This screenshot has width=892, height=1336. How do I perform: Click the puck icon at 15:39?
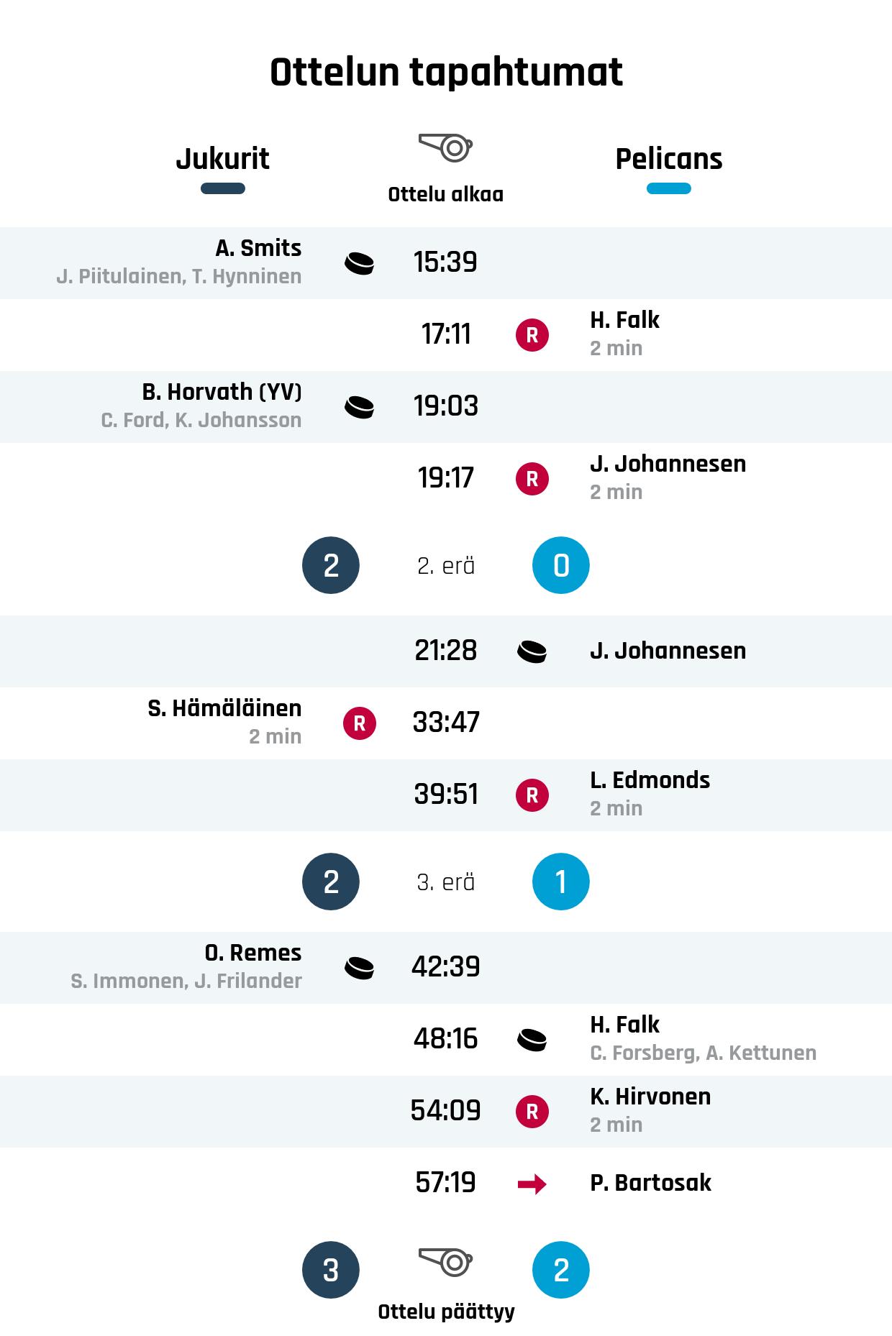tap(360, 263)
